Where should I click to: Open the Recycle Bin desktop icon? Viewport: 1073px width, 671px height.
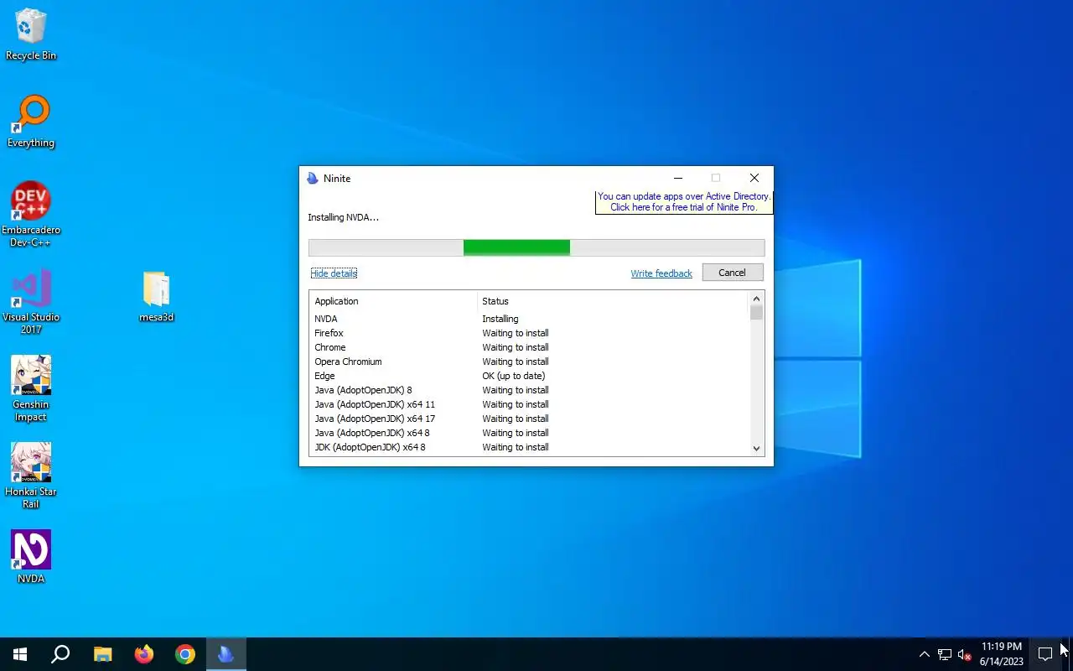coord(31,35)
